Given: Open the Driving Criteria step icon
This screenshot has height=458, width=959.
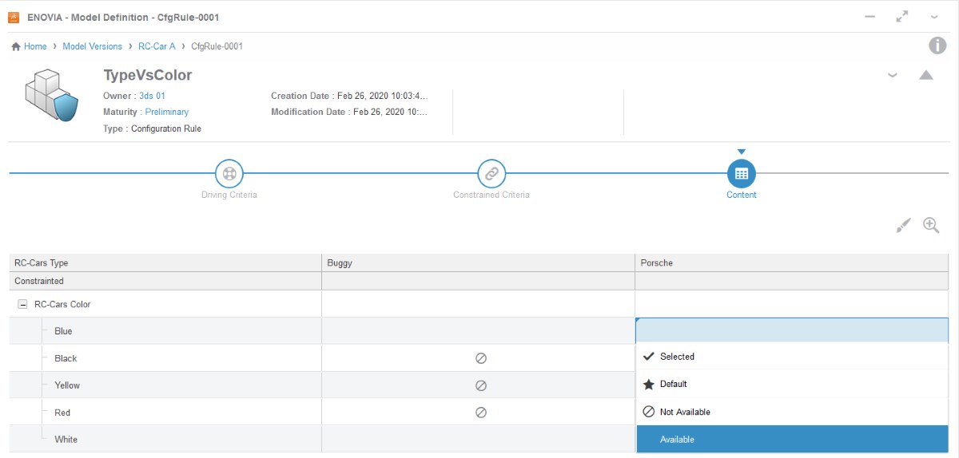Looking at the screenshot, I should click(x=229, y=173).
